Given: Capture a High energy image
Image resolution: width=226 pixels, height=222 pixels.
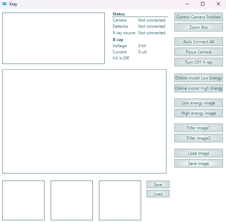Looking at the screenshot, I should coord(199,113).
